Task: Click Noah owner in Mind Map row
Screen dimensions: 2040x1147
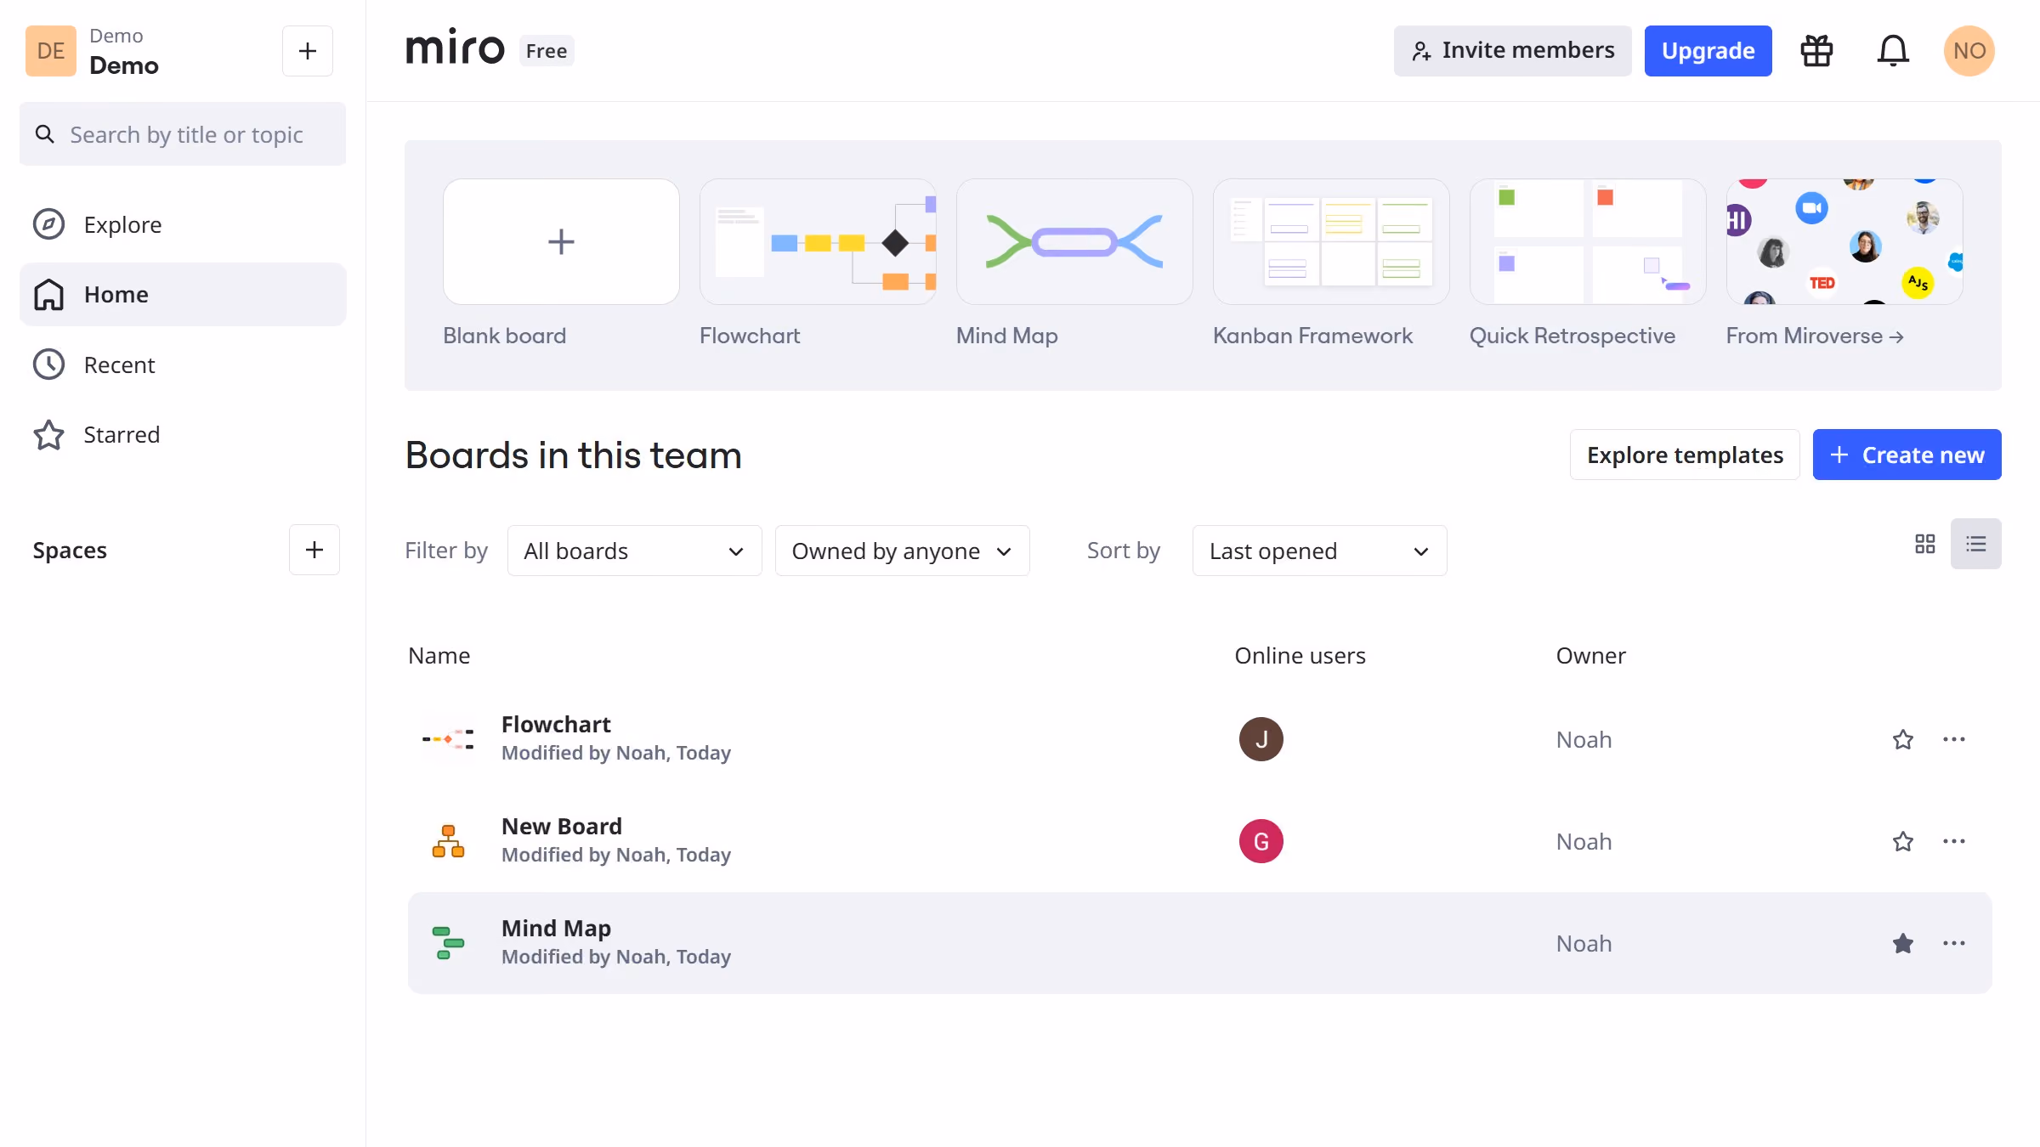Action: coord(1584,943)
